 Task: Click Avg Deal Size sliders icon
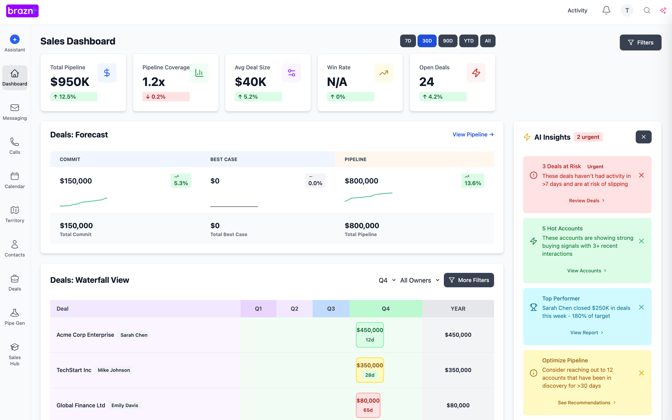(291, 73)
